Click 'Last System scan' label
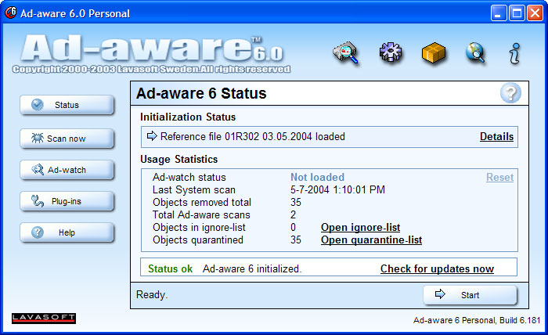 [194, 189]
